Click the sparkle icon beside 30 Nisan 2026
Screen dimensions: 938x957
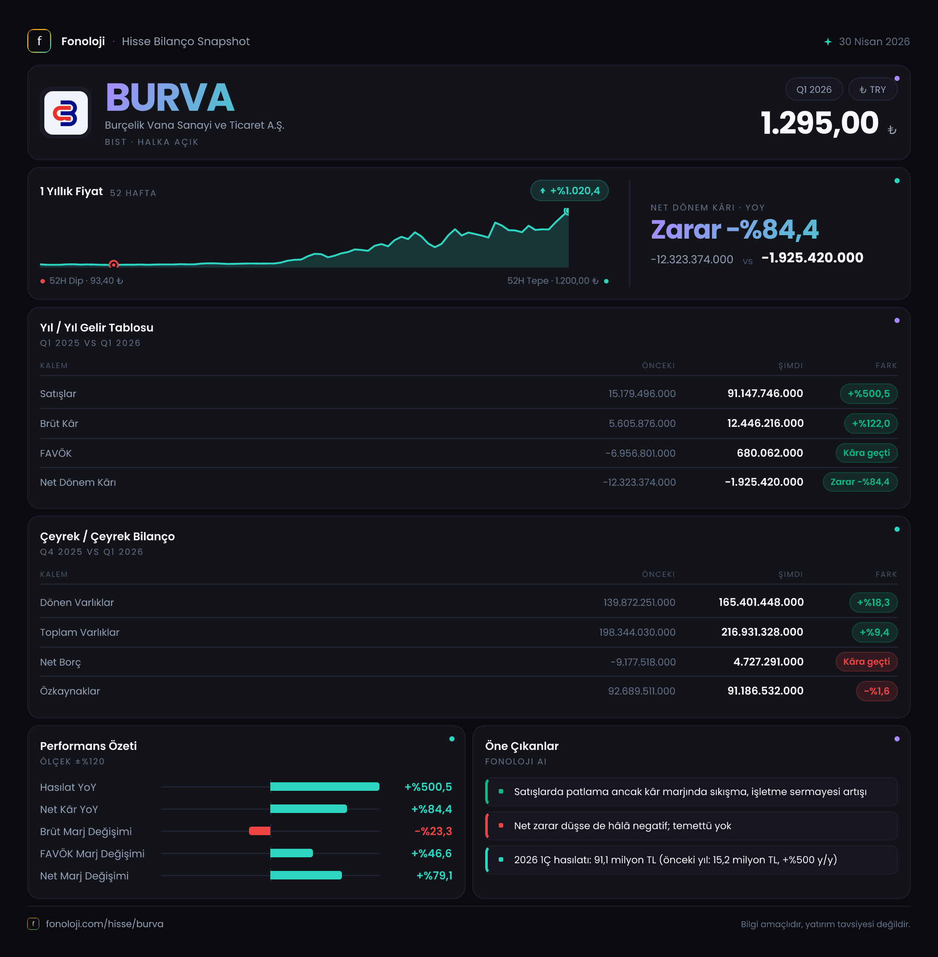coord(828,42)
